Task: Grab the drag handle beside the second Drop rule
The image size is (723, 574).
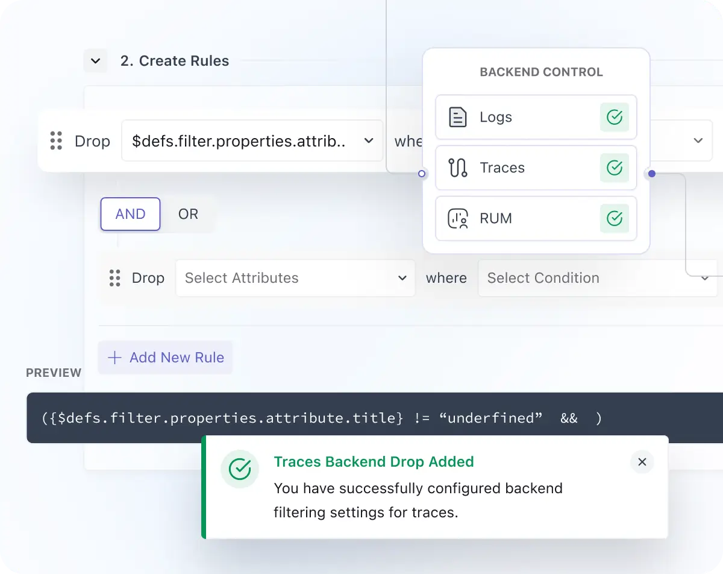Action: [114, 278]
